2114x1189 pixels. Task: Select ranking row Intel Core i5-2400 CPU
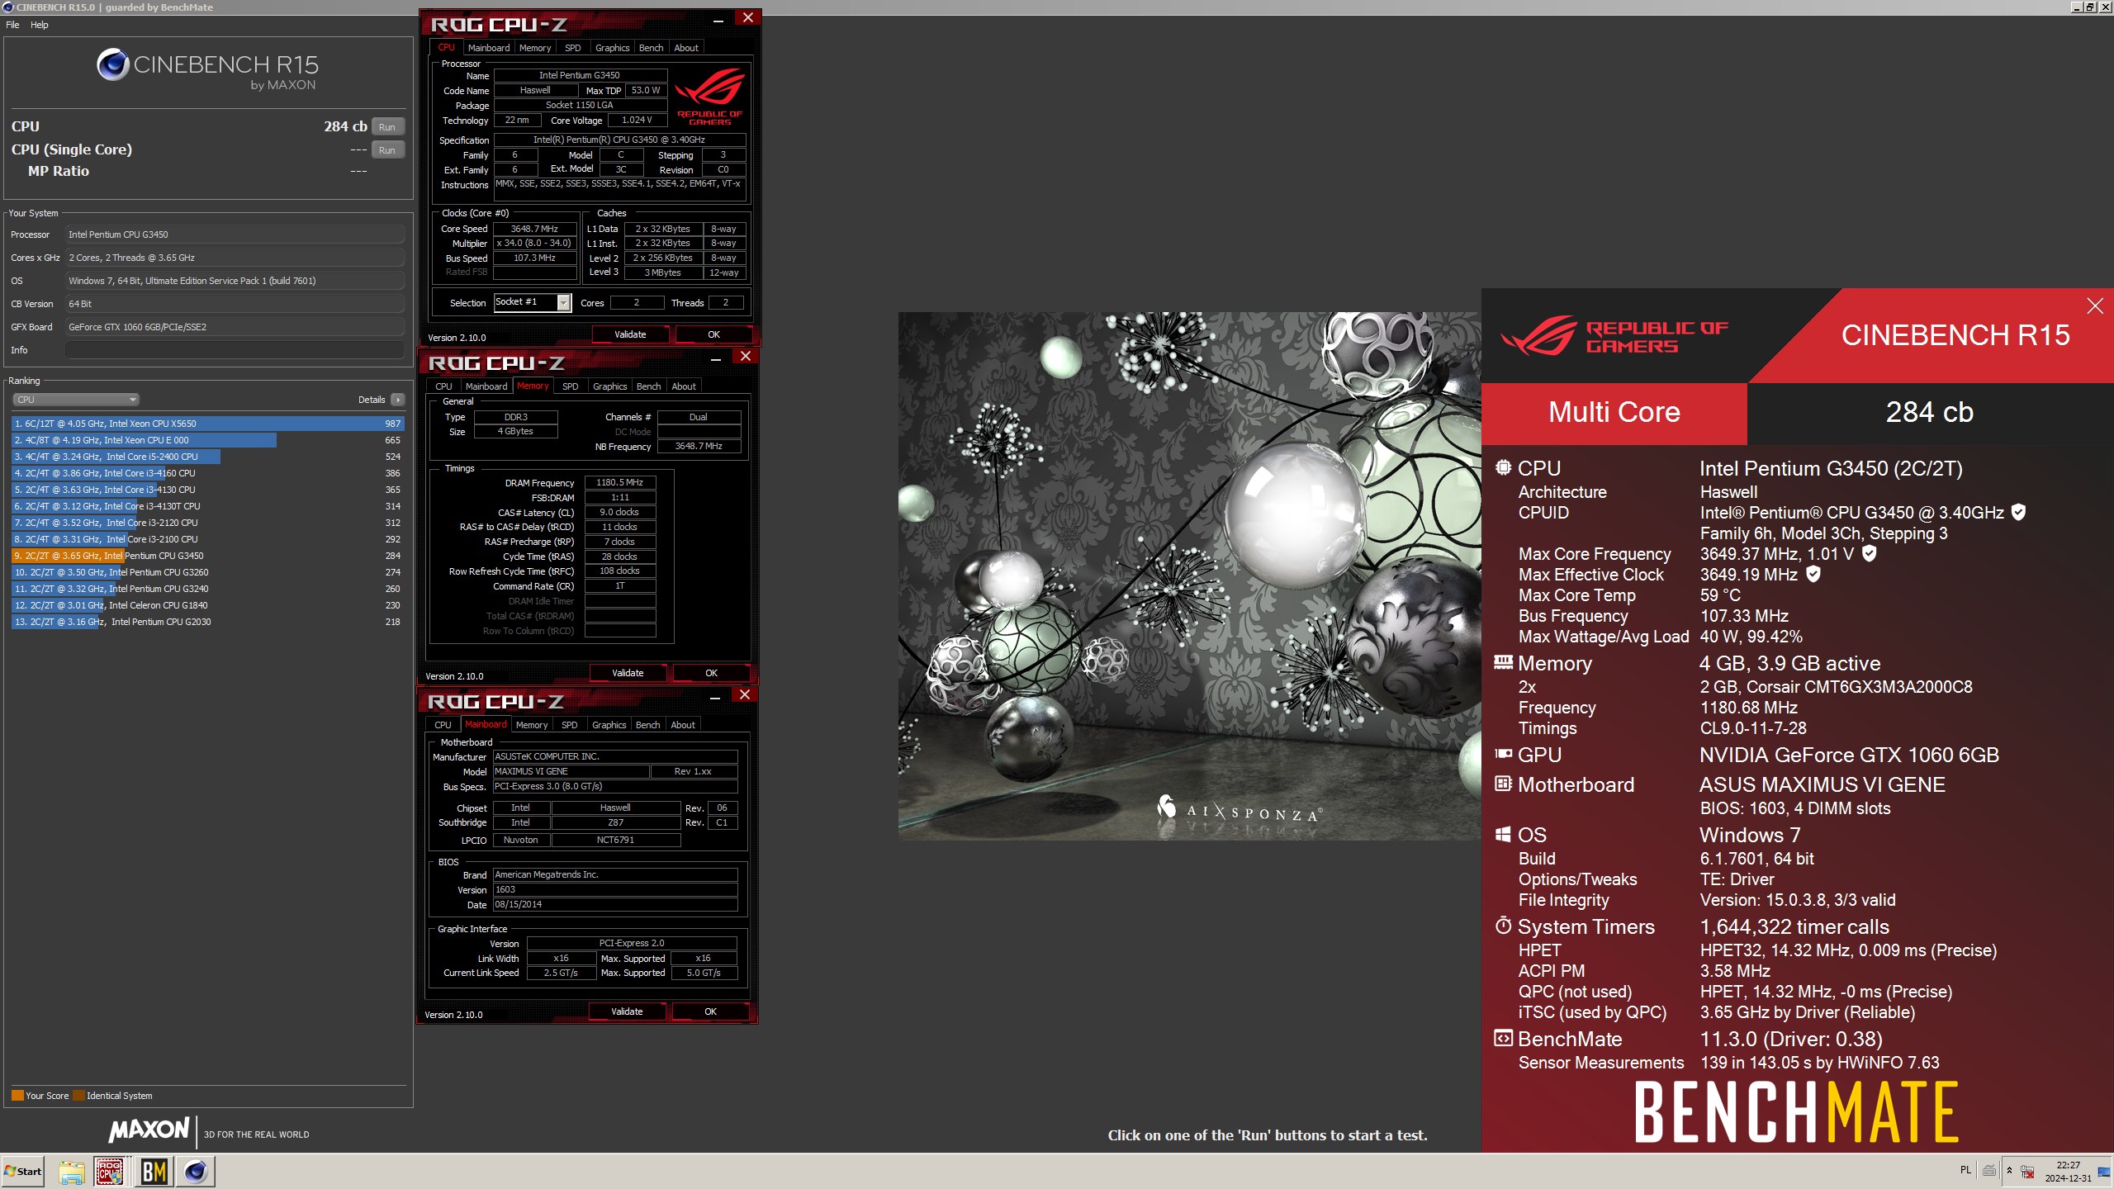206,457
